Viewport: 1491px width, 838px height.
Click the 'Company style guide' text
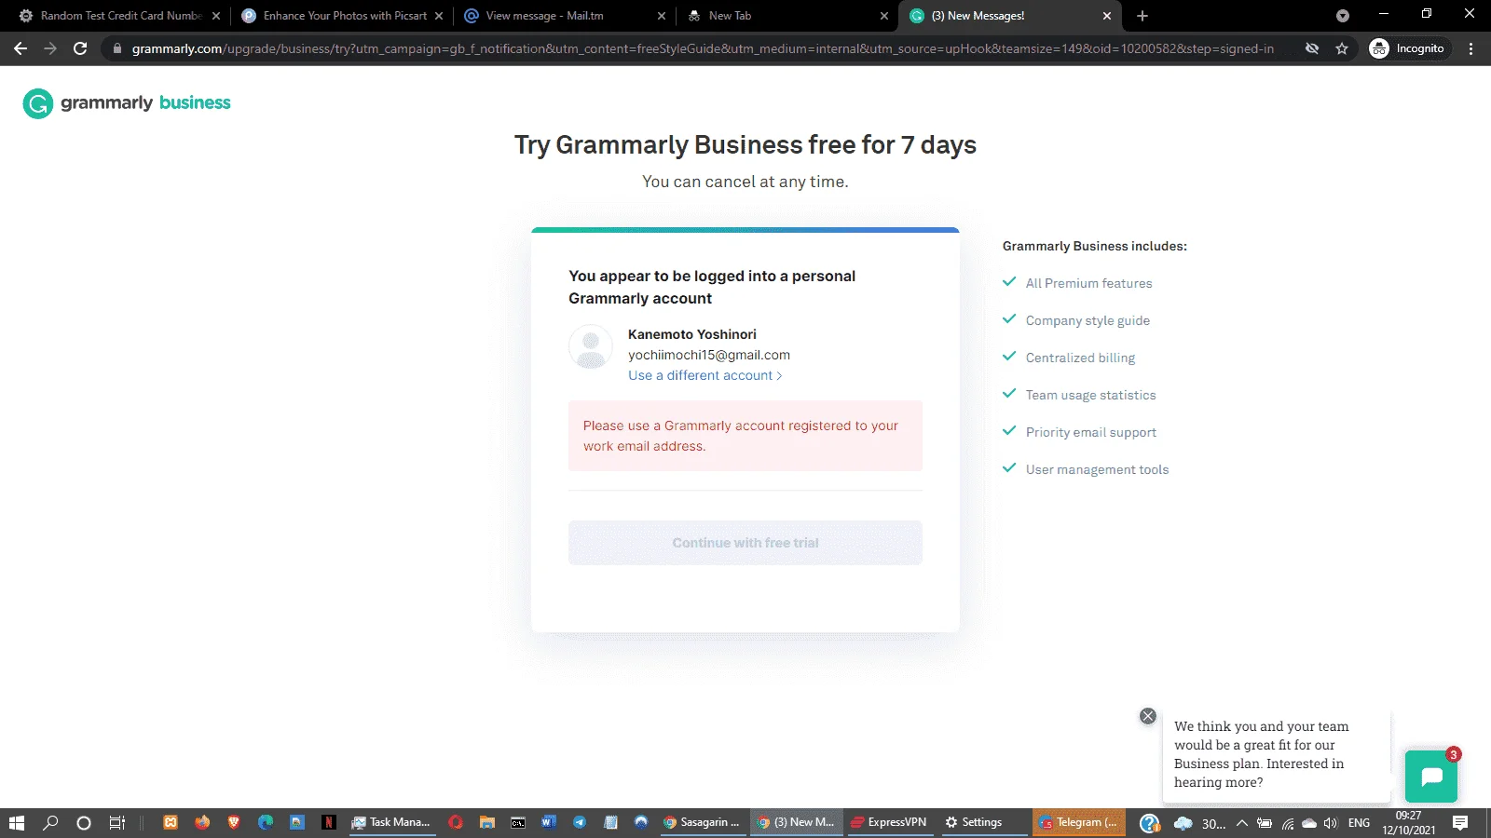pyautogui.click(x=1087, y=320)
